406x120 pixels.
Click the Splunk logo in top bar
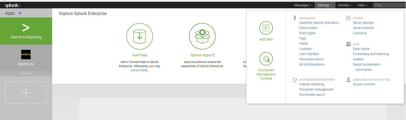13,5
